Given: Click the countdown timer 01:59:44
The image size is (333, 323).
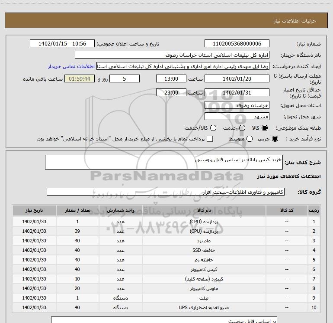Looking at the screenshot, I should click(80, 79).
